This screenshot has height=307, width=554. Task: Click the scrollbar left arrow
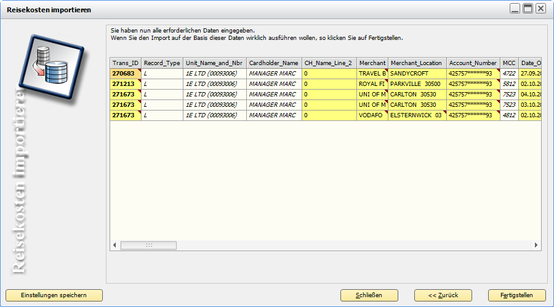click(114, 245)
